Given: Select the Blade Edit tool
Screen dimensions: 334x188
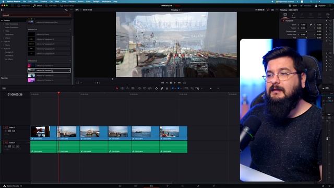Looking at the screenshot, I should point(133,88).
